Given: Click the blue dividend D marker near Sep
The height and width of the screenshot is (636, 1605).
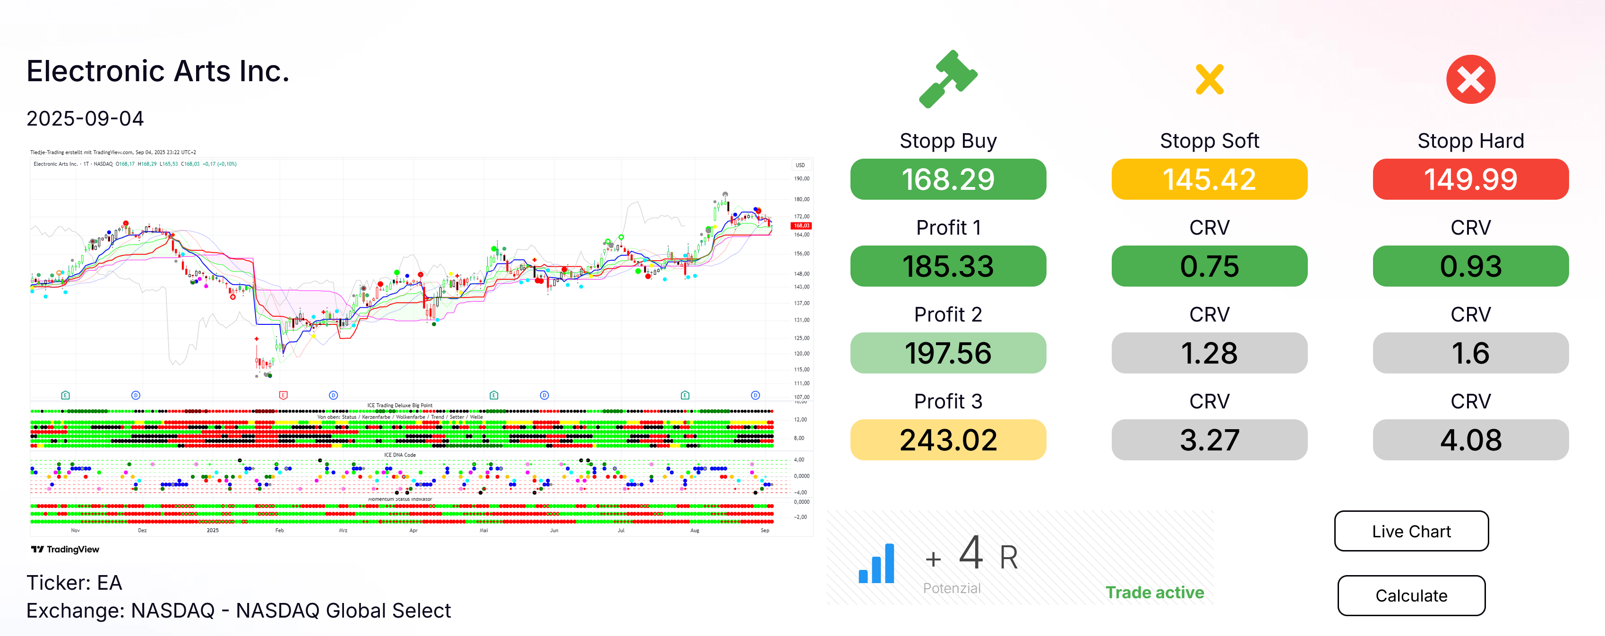Looking at the screenshot, I should click(755, 395).
